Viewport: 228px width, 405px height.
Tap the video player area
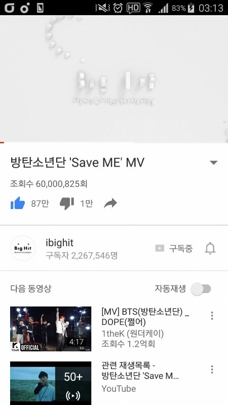(x=114, y=79)
